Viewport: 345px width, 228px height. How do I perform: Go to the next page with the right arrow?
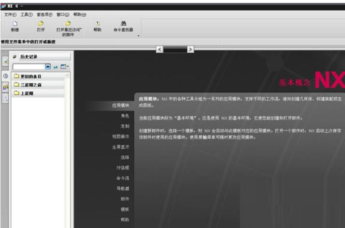pyautogui.click(x=190, y=49)
